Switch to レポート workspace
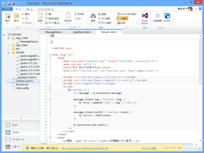Image resolution: width=204 pixels, height=153 pixels. (12, 147)
